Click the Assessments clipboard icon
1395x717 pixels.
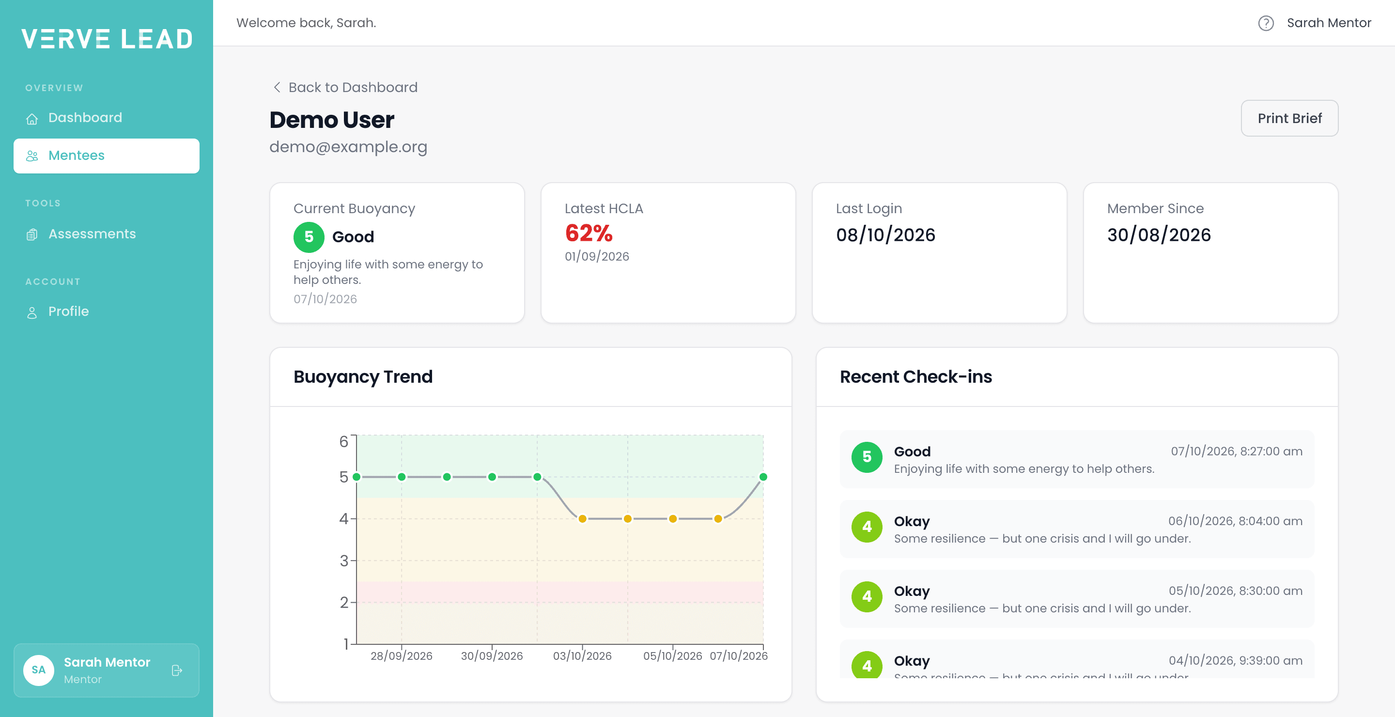point(32,234)
